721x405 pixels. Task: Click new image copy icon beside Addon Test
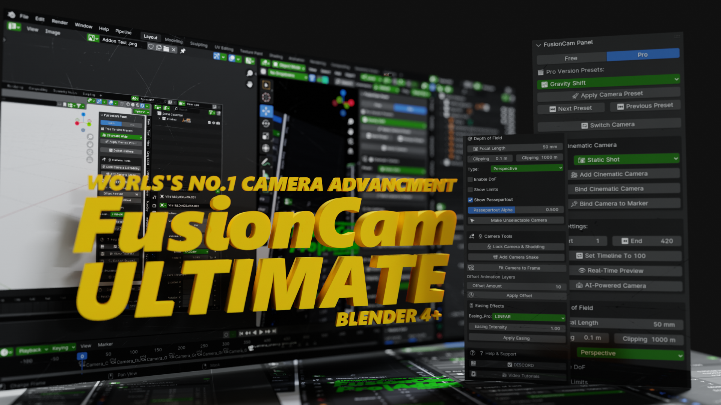click(159, 48)
